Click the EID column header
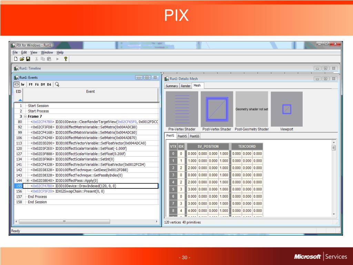 point(19,95)
